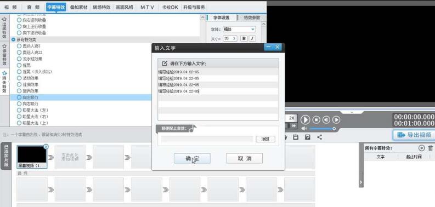The width and height of the screenshot is (435, 207).
Task: Click the trash icon for subtitle effects
Action: 430,148
